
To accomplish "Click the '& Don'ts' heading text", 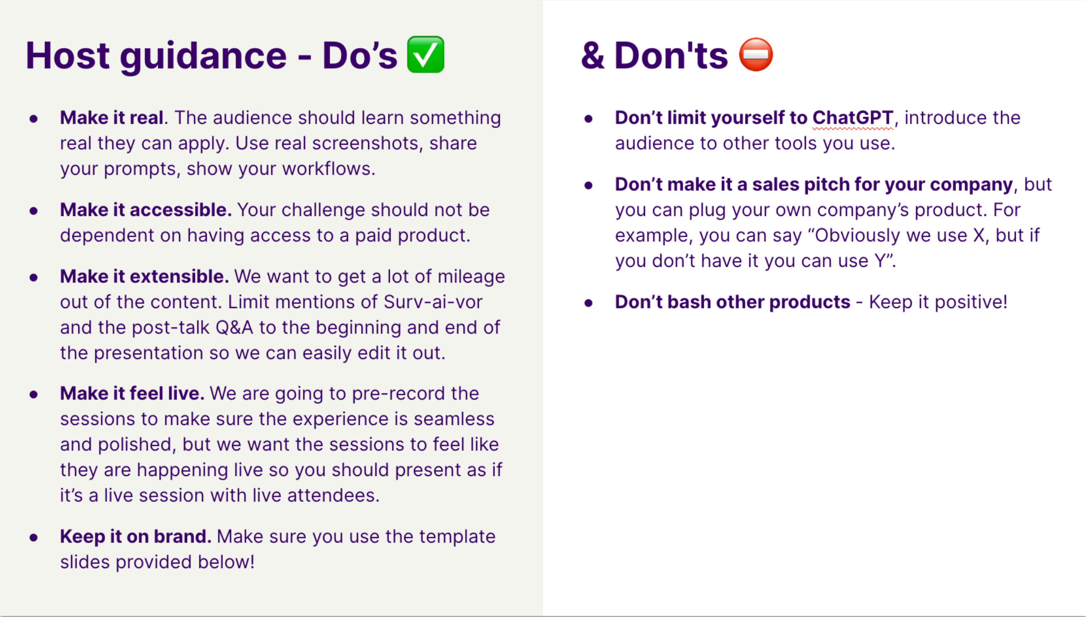I will click(x=654, y=55).
